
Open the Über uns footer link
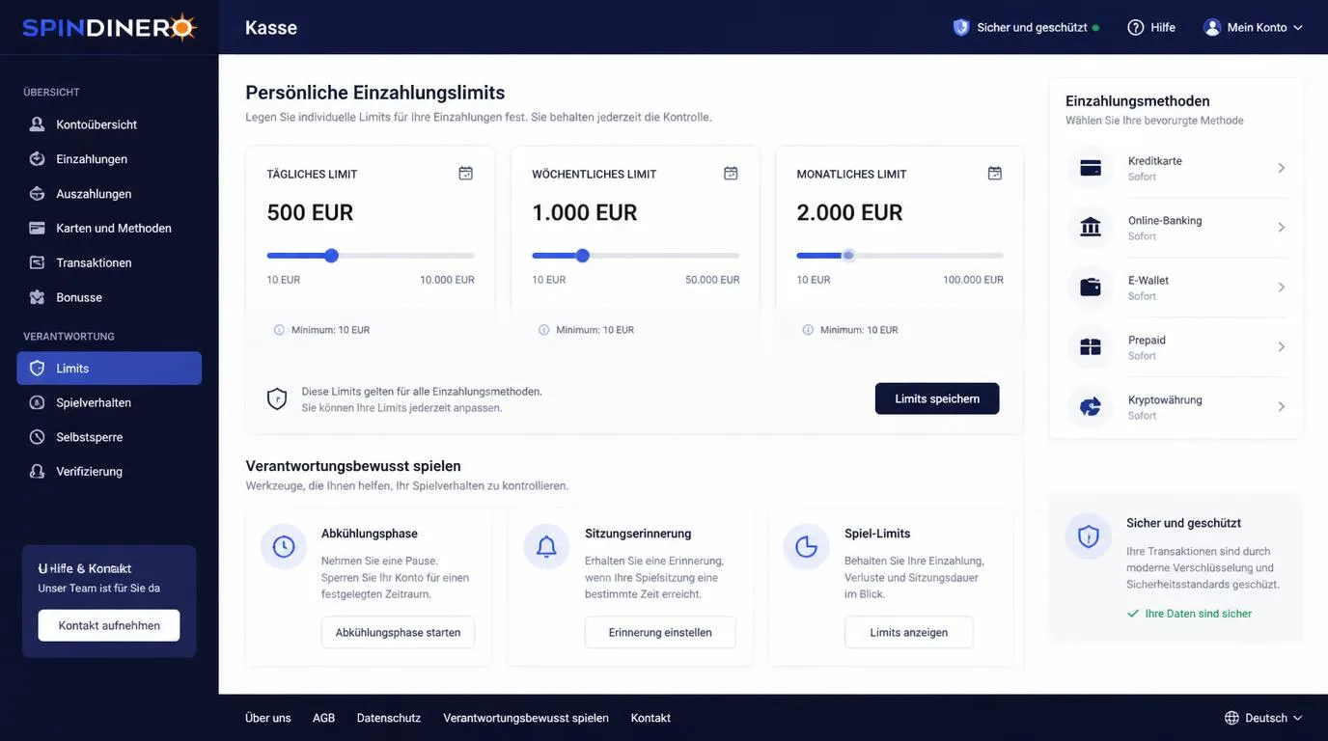(x=268, y=718)
